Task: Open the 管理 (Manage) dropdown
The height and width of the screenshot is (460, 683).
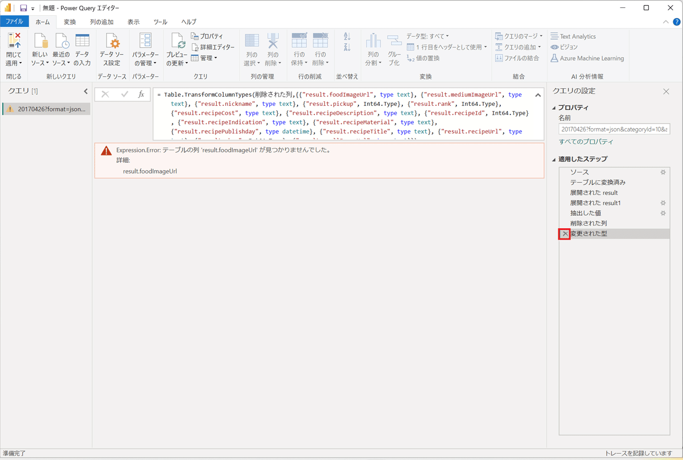Action: [x=204, y=58]
